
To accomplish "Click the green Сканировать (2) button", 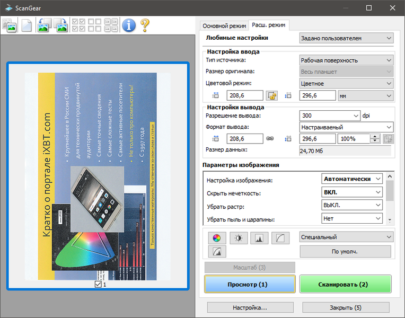I will [345, 284].
